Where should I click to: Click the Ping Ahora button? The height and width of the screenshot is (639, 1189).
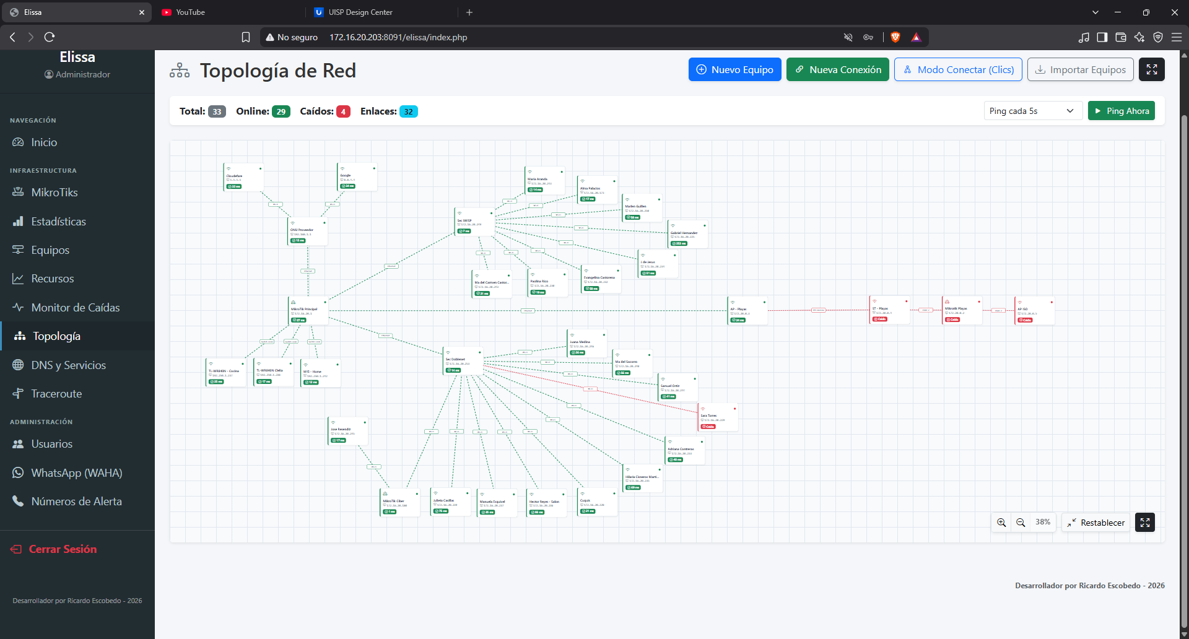1121,111
